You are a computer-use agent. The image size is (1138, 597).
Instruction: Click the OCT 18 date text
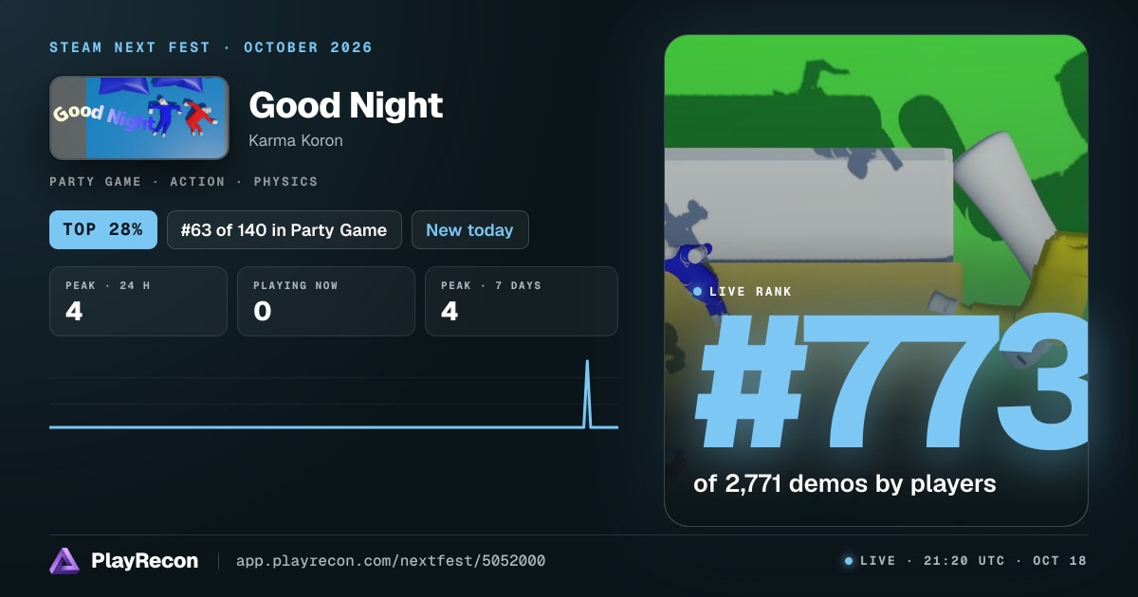pos(1059,561)
